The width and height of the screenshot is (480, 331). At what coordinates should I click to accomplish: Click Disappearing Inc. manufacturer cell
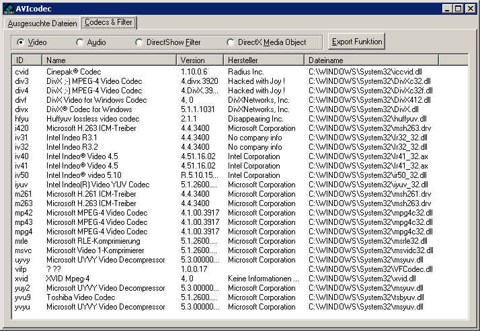[255, 119]
